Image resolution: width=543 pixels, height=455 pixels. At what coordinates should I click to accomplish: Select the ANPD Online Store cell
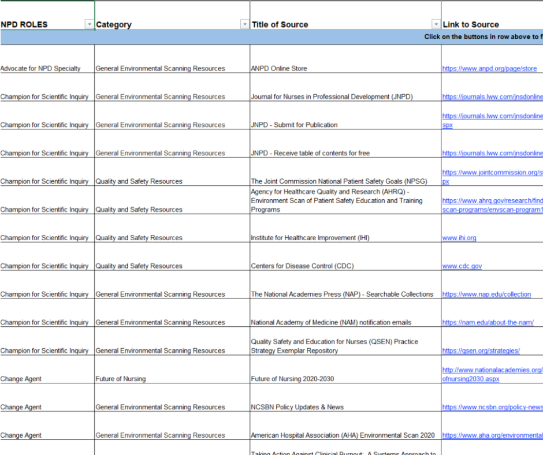(x=345, y=59)
